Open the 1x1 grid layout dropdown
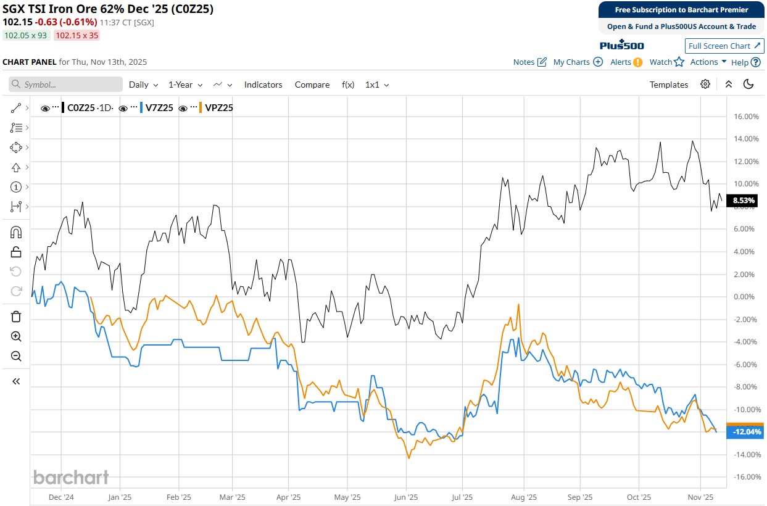Image resolution: width=767 pixels, height=506 pixels. tap(377, 85)
